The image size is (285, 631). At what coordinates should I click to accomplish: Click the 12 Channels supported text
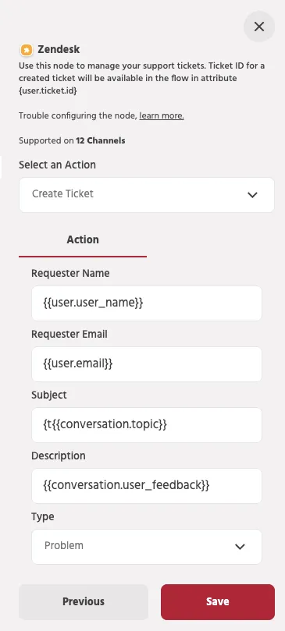[x=101, y=141]
